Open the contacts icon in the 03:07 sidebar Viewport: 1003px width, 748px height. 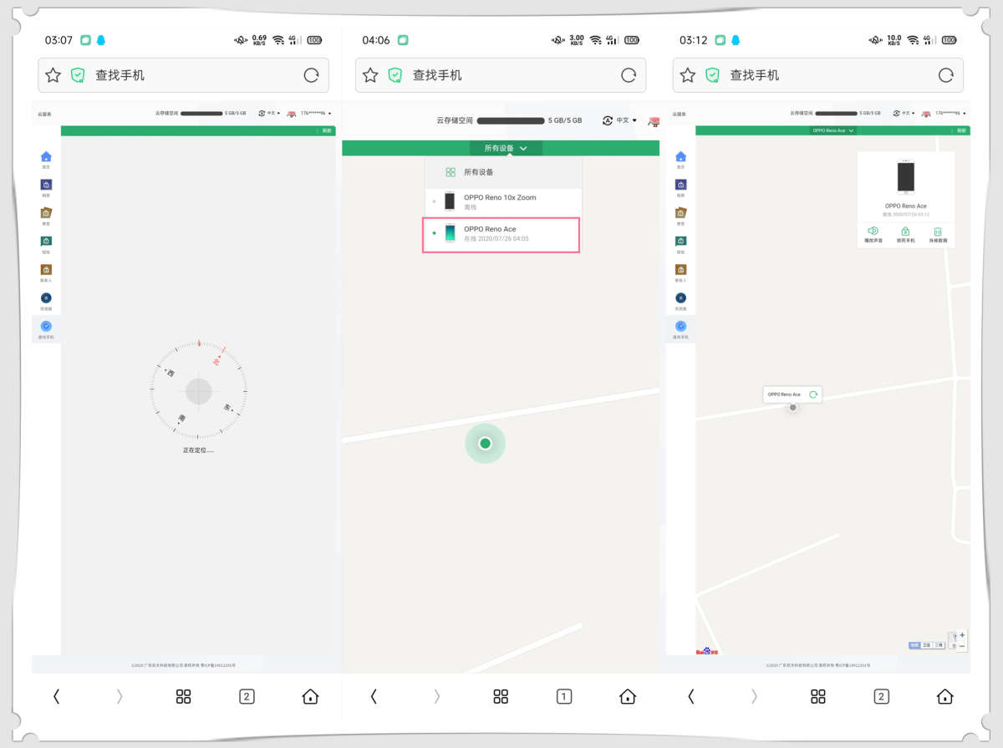coord(46,269)
